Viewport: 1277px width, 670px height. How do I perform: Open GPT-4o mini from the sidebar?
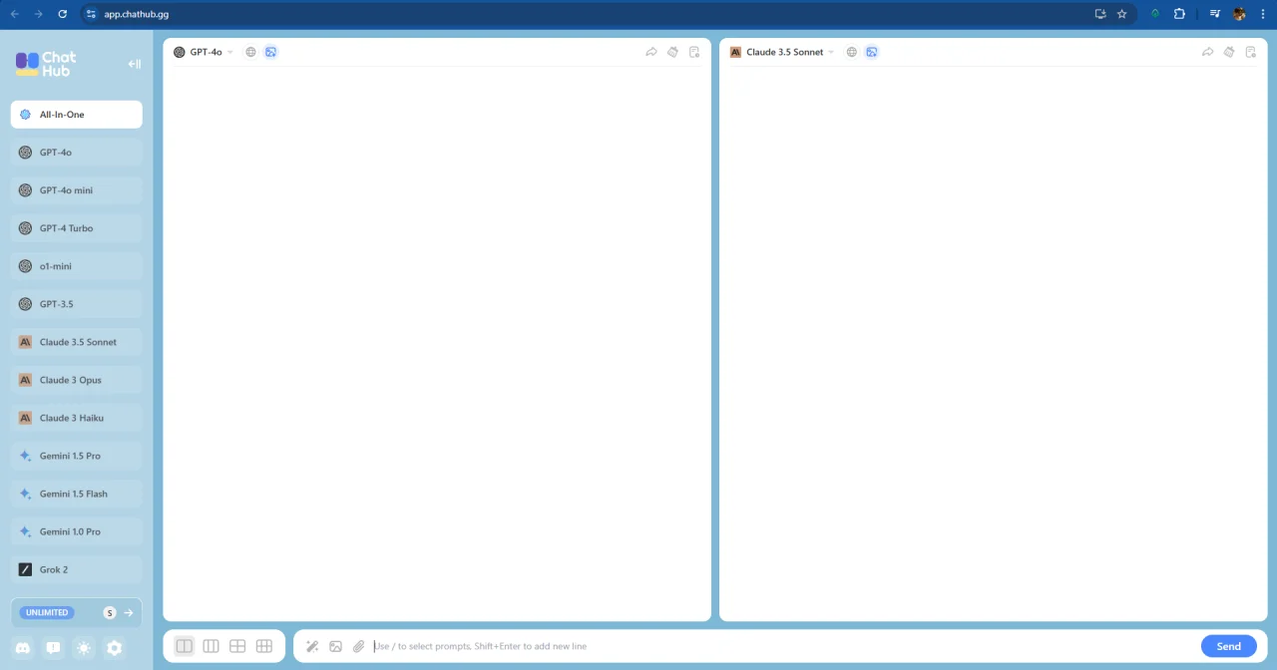tap(77, 190)
